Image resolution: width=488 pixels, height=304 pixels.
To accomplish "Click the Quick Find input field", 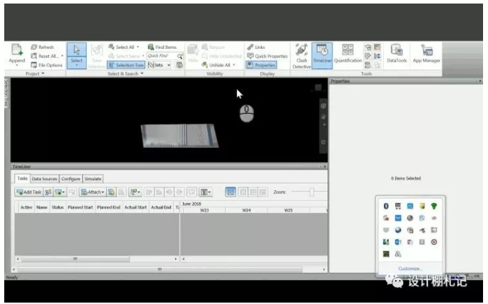I will click(161, 56).
